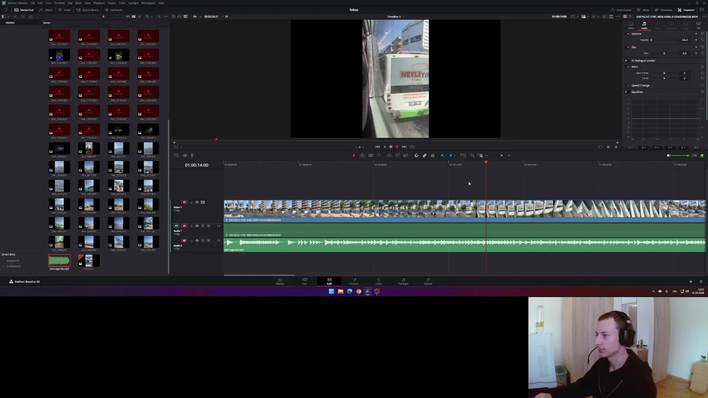Enable the Equalizer switch
708x398 pixels.
pyautogui.click(x=627, y=92)
